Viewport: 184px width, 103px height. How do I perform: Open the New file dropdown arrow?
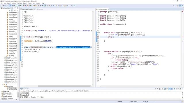click(x=3, y=5)
